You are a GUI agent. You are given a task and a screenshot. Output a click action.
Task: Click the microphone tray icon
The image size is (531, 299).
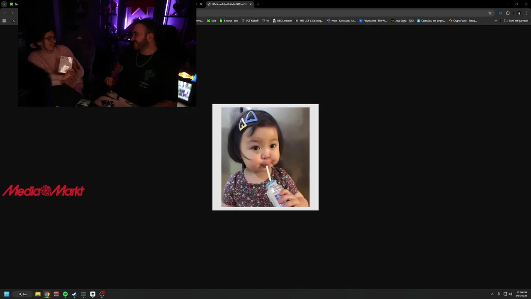[499, 294]
